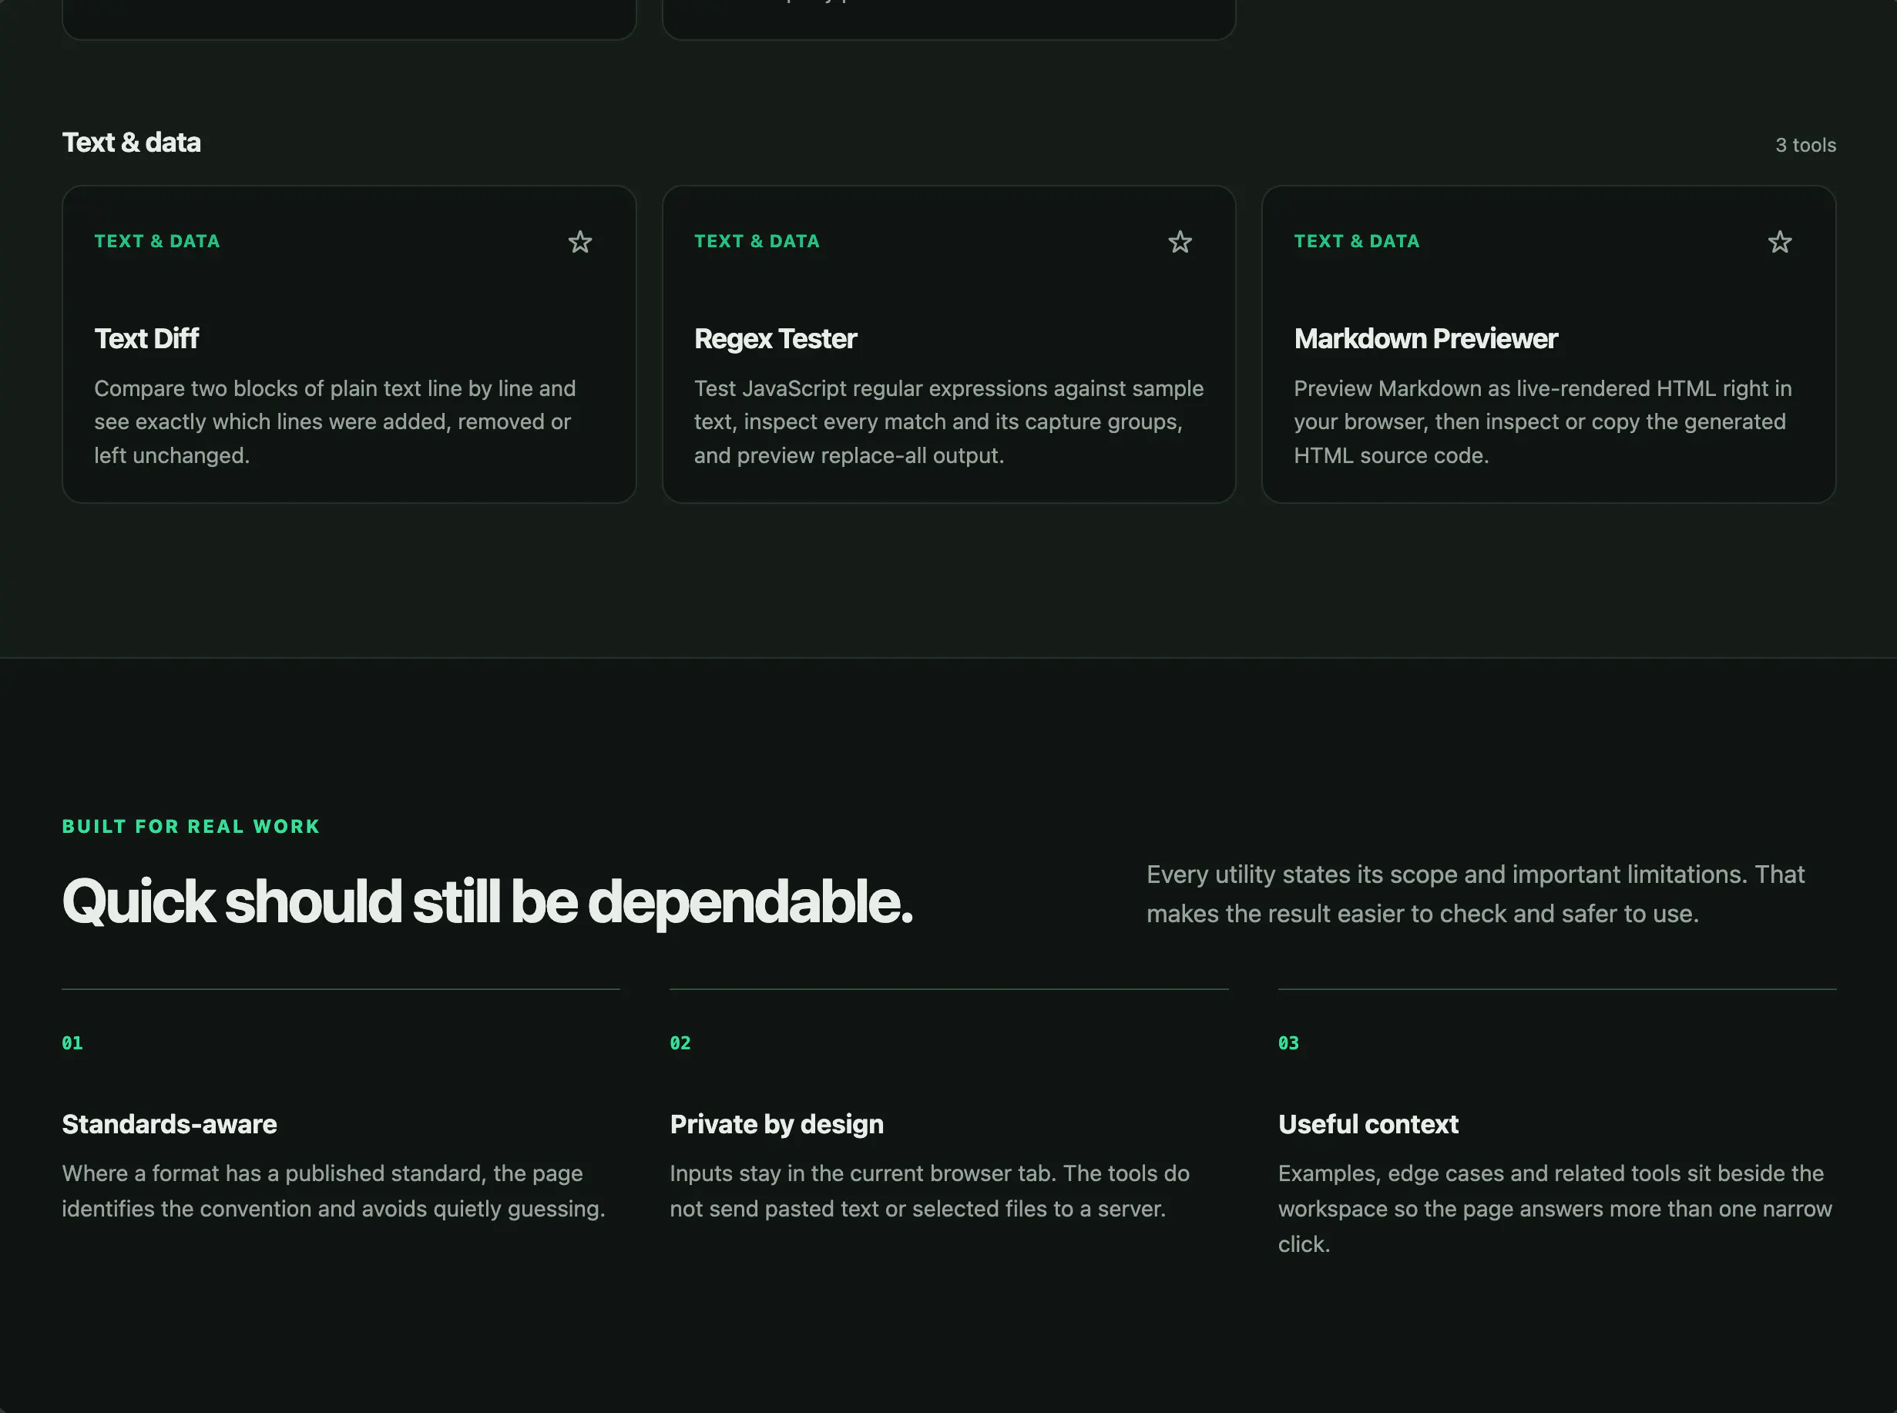Toggle the Markdown Previewer favorite star
The width and height of the screenshot is (1897, 1413).
[x=1779, y=242]
